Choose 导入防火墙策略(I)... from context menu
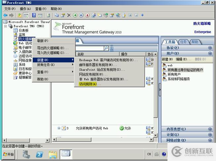 pyautogui.click(x=54, y=53)
